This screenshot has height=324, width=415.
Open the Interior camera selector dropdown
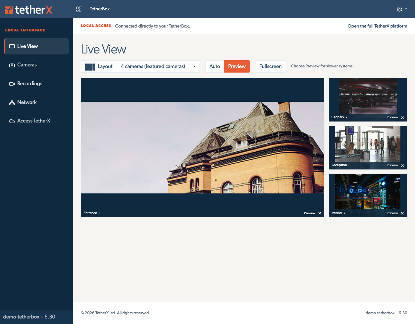[338, 213]
